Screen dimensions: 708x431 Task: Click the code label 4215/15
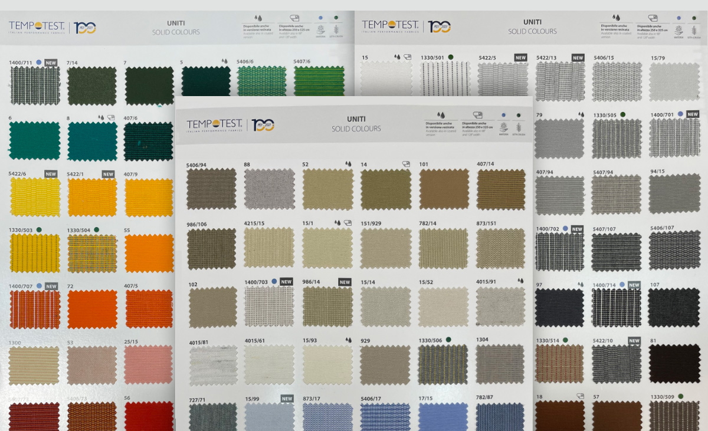coord(254,223)
